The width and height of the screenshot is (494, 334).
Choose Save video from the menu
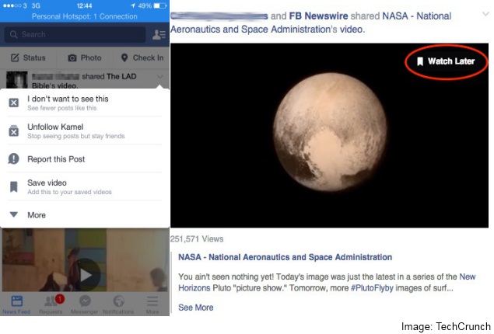click(x=85, y=187)
